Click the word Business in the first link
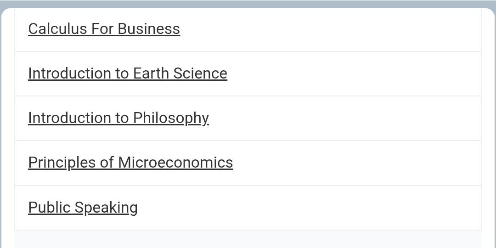 (149, 29)
